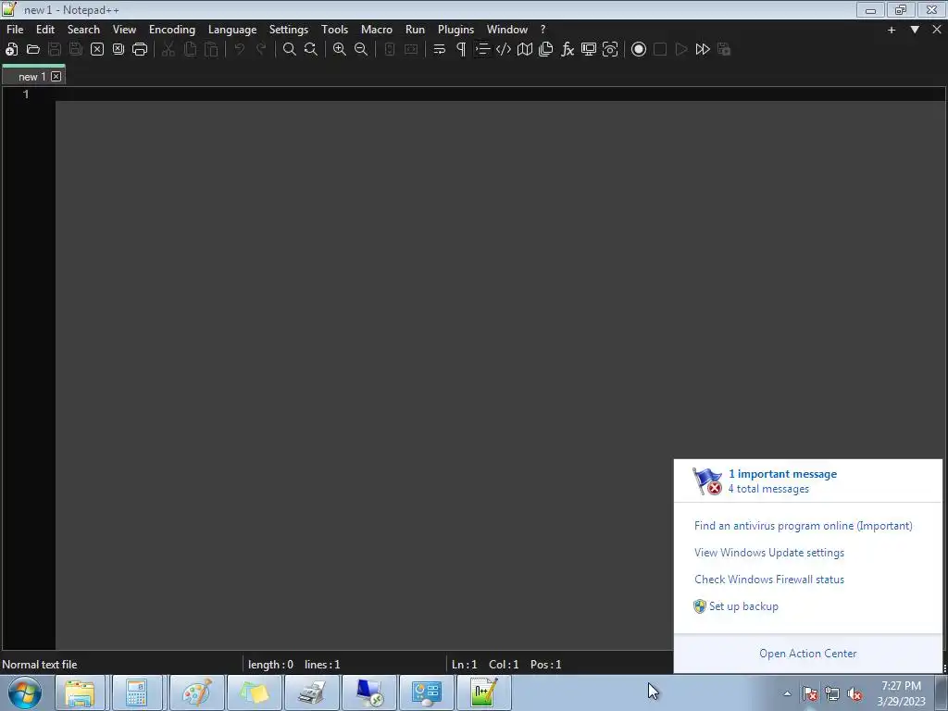Click the Monitoring eye icon
Screen dimensions: 948x711
click(610, 50)
